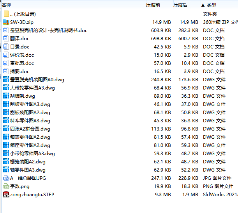Click the icon next to 栅笼装配A2.dwg
Image resolution: width=238 pixels, height=213 pixels.
(x=6, y=162)
